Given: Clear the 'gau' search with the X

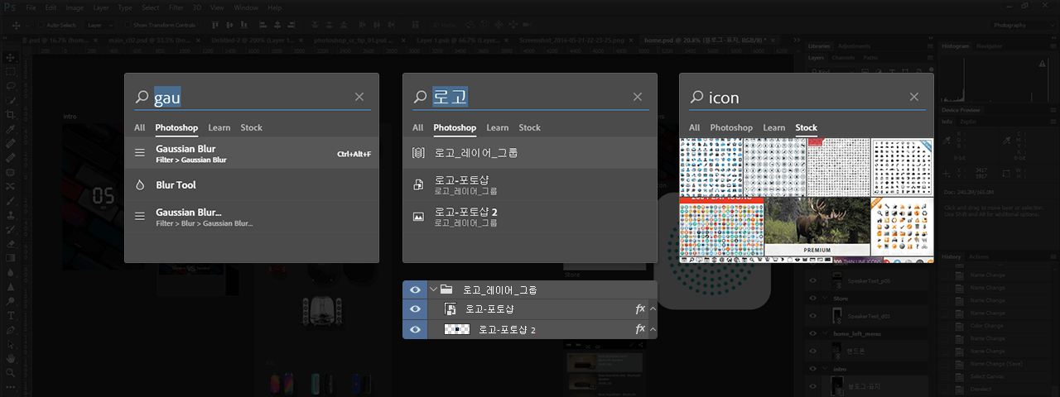Looking at the screenshot, I should coord(359,97).
